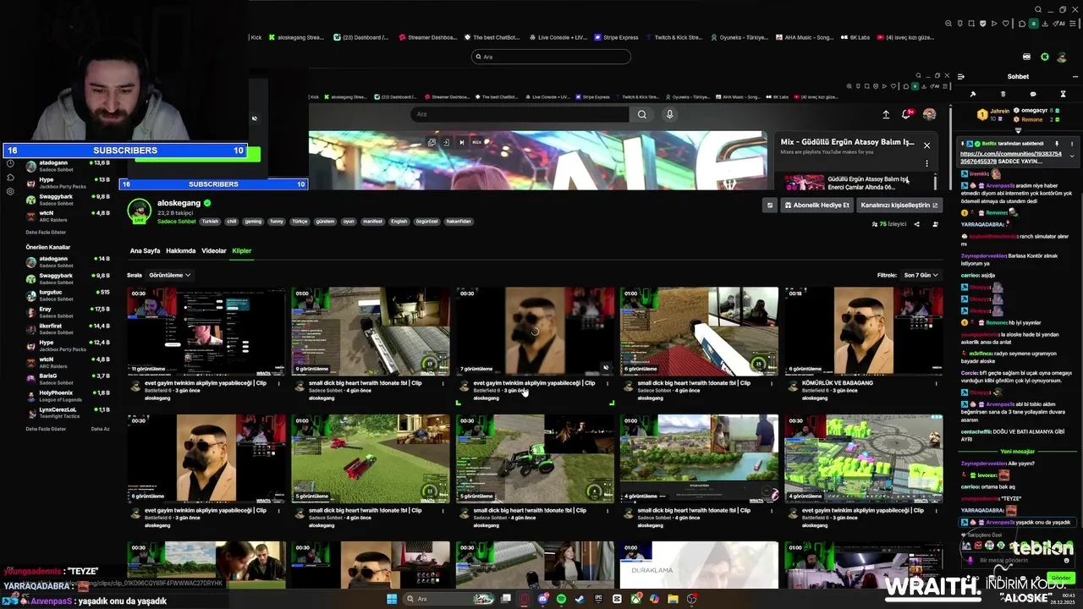Screen dimensions: 1083x609
Task: Click the atadogann channel in sidebar top list
Action: click(x=68, y=166)
